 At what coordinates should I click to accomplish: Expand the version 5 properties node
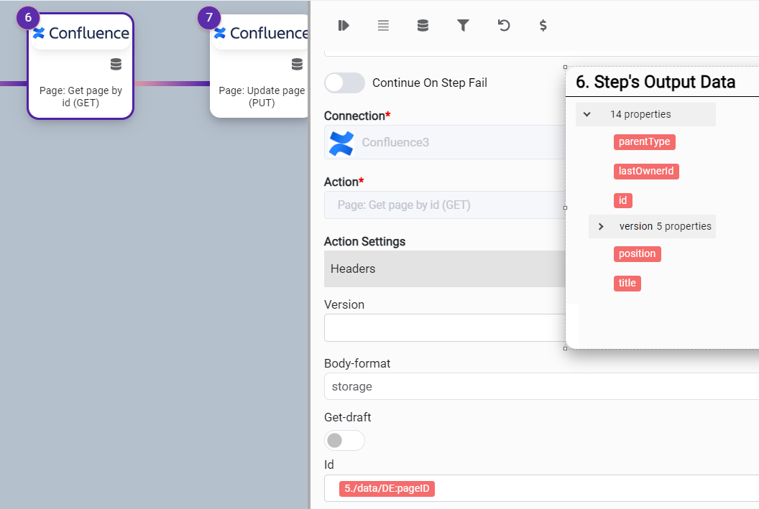[602, 226]
